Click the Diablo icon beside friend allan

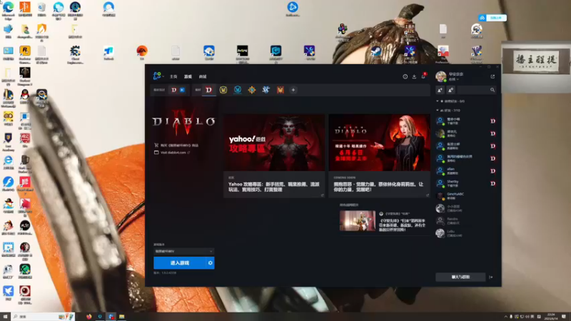(492, 171)
